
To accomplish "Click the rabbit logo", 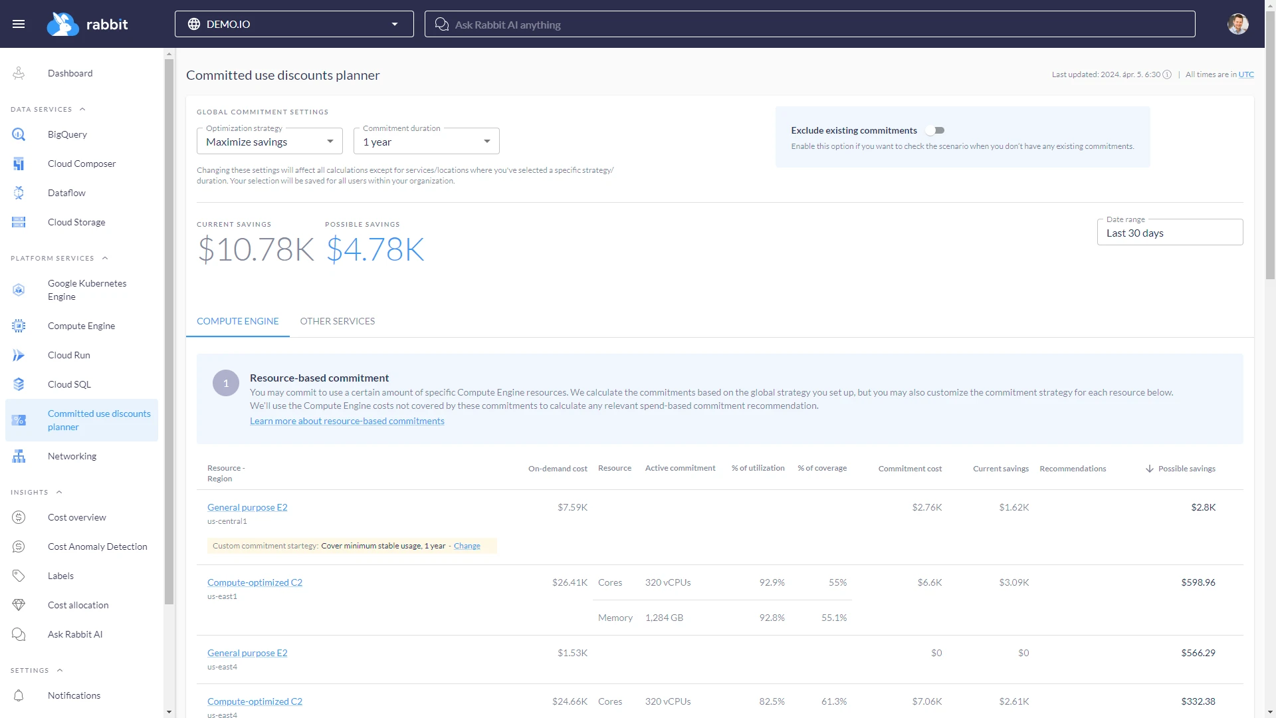I will pyautogui.click(x=86, y=24).
